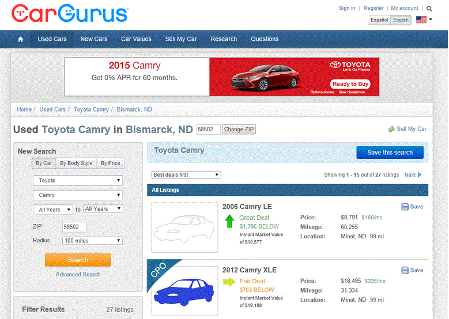Open the 2006 Camry LE listing title
Viewport: 449px width, 319px height.
point(247,207)
